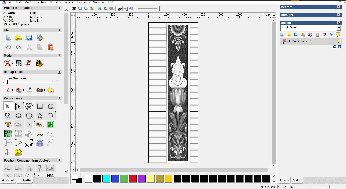Image resolution: width=346 pixels, height=189 pixels.
Task: Open the Reliefs menu
Action: click(x=69, y=2)
